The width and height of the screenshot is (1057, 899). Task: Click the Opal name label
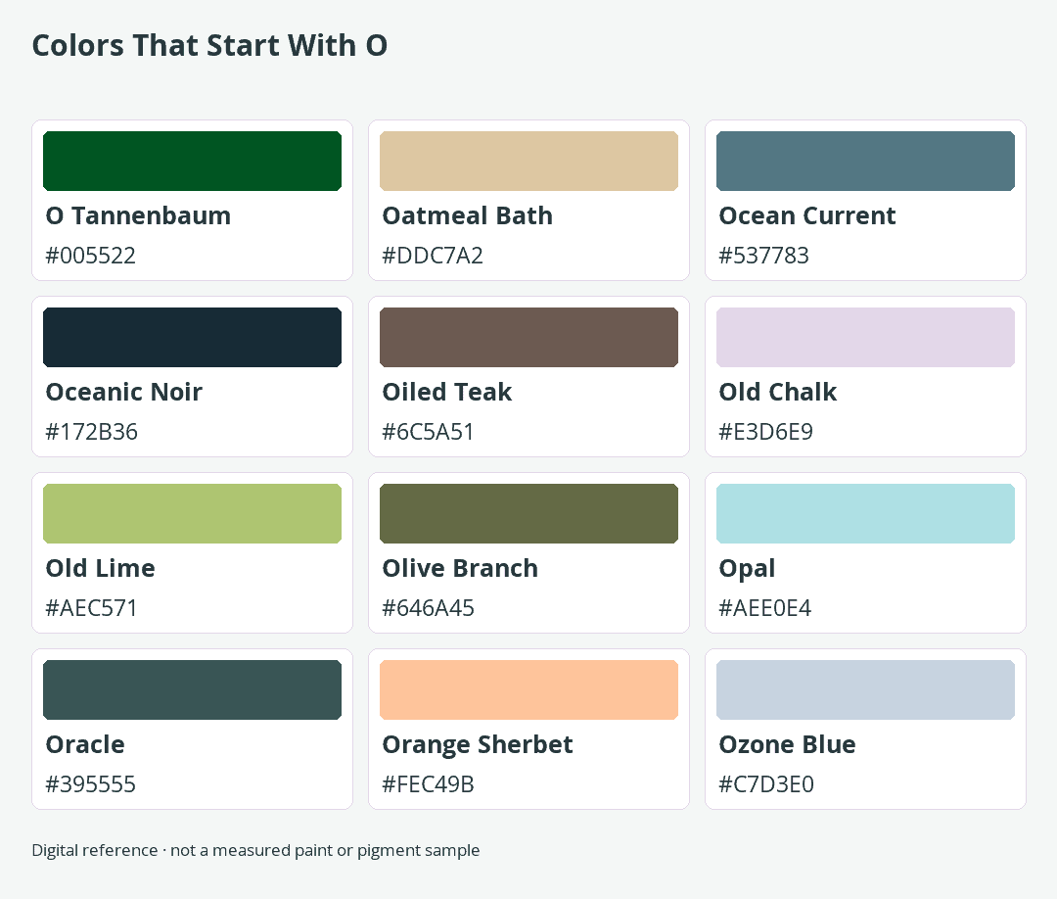747,569
